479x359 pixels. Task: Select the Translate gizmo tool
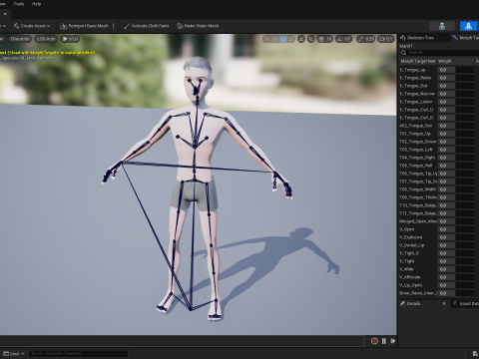tap(275, 39)
